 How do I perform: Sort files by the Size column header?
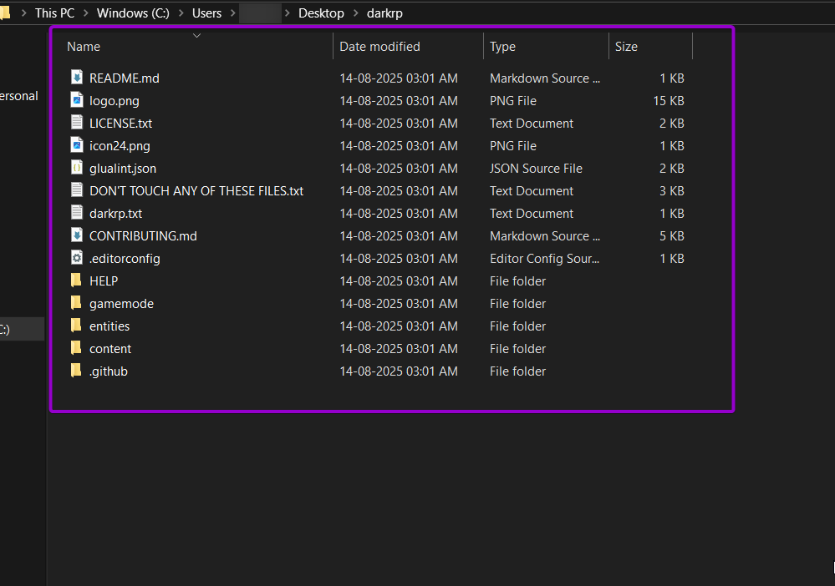point(626,47)
